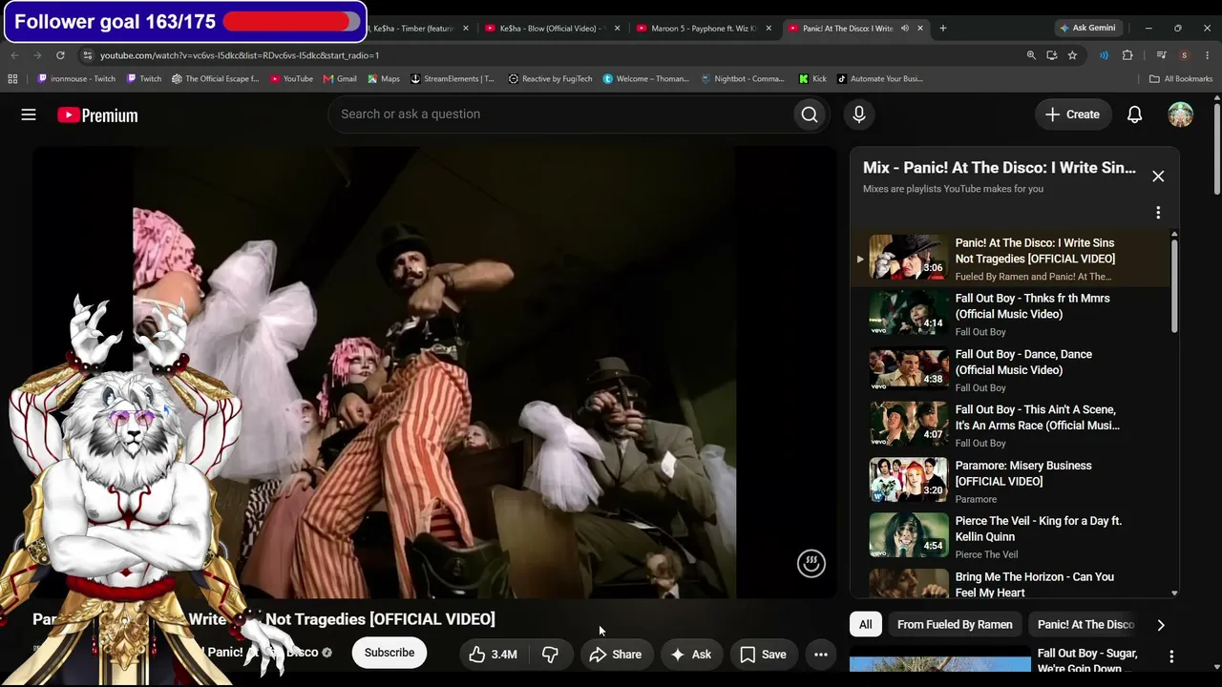Open Chrome's three-dot menu

[1208, 55]
